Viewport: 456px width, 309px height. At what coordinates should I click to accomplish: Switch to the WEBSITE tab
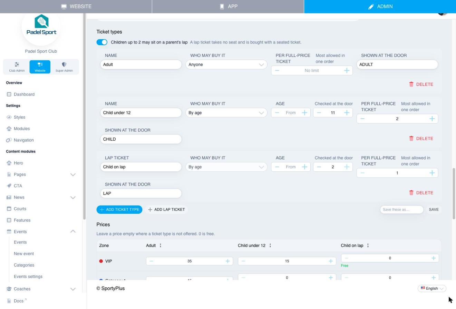click(x=76, y=7)
